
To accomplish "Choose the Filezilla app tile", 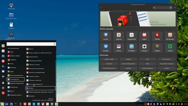I will click(x=157, y=36).
